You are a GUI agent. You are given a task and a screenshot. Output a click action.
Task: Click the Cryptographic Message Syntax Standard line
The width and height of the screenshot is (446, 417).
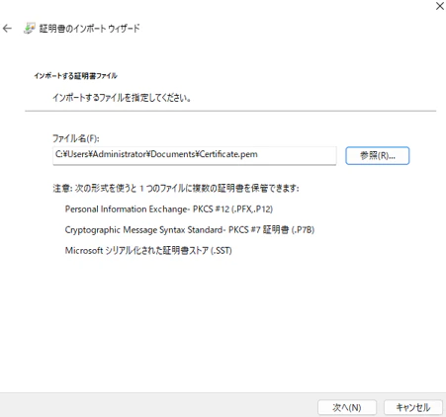tap(190, 229)
